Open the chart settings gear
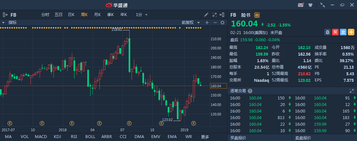Image resolution: width=357 pixels, height=141 pixels. click(222, 23)
